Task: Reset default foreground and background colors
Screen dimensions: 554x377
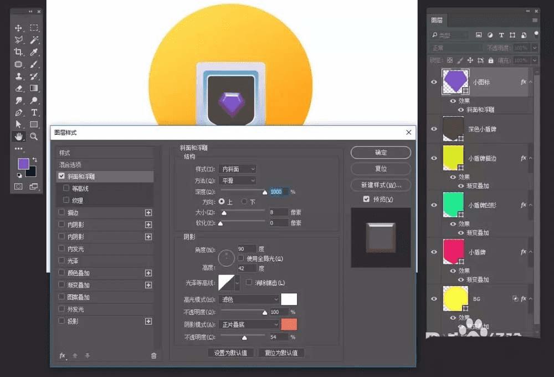Action: click(19, 175)
